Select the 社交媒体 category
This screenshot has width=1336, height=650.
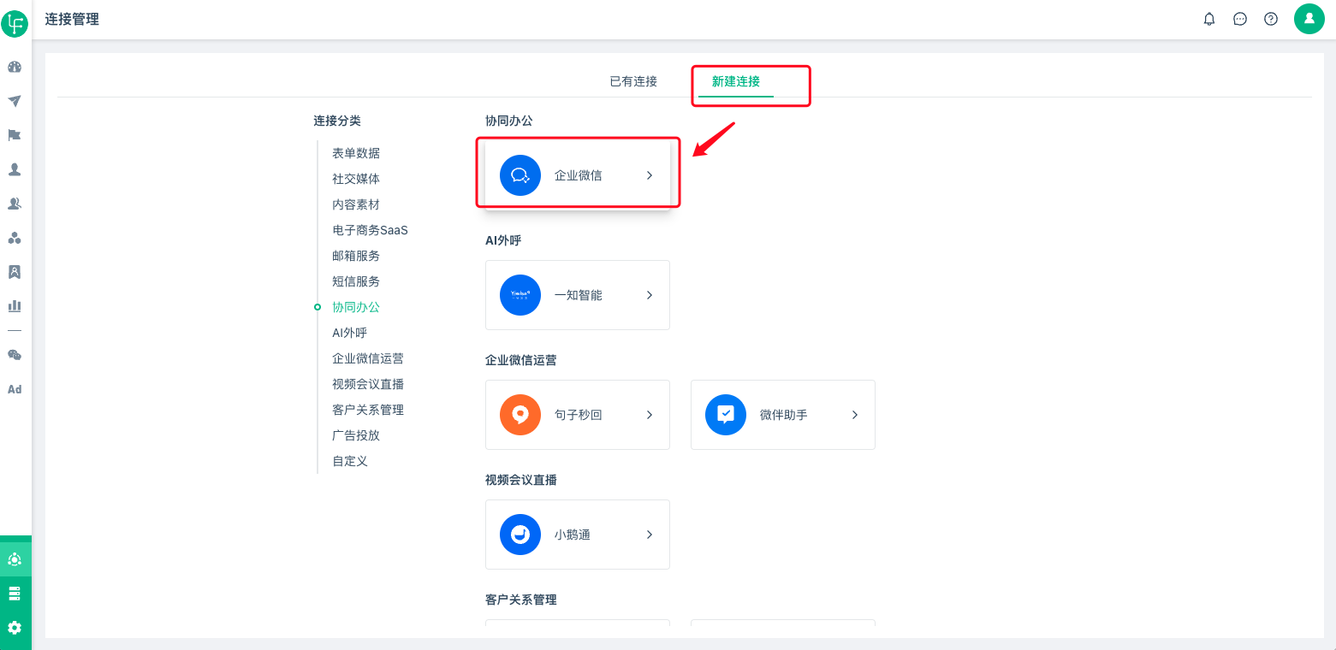(356, 179)
